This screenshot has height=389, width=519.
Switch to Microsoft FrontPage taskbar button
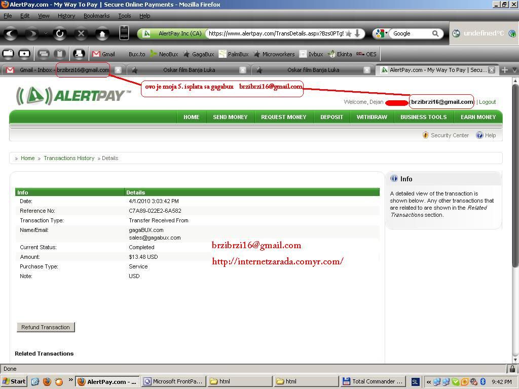[174, 381]
